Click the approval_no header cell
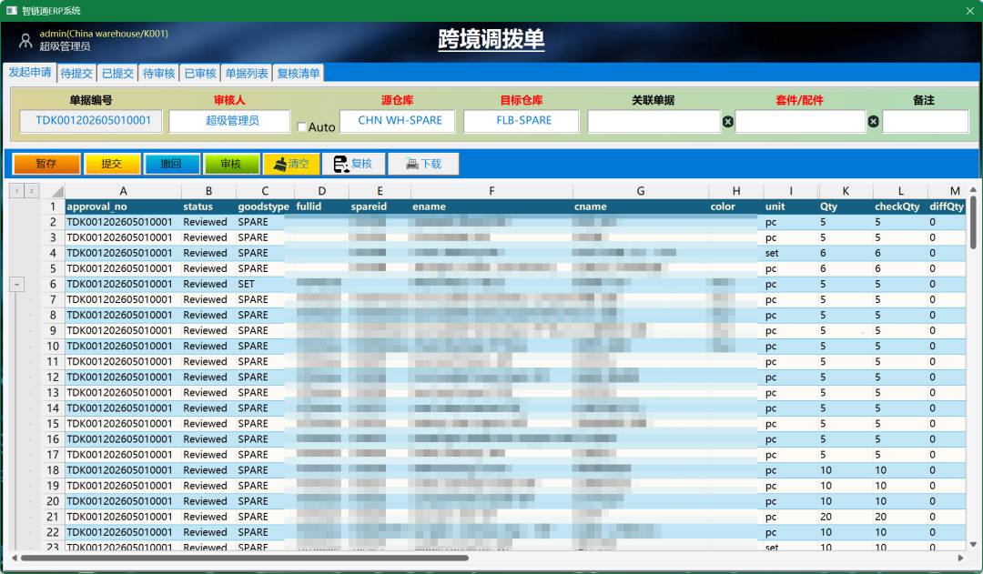983x574 pixels. [123, 206]
